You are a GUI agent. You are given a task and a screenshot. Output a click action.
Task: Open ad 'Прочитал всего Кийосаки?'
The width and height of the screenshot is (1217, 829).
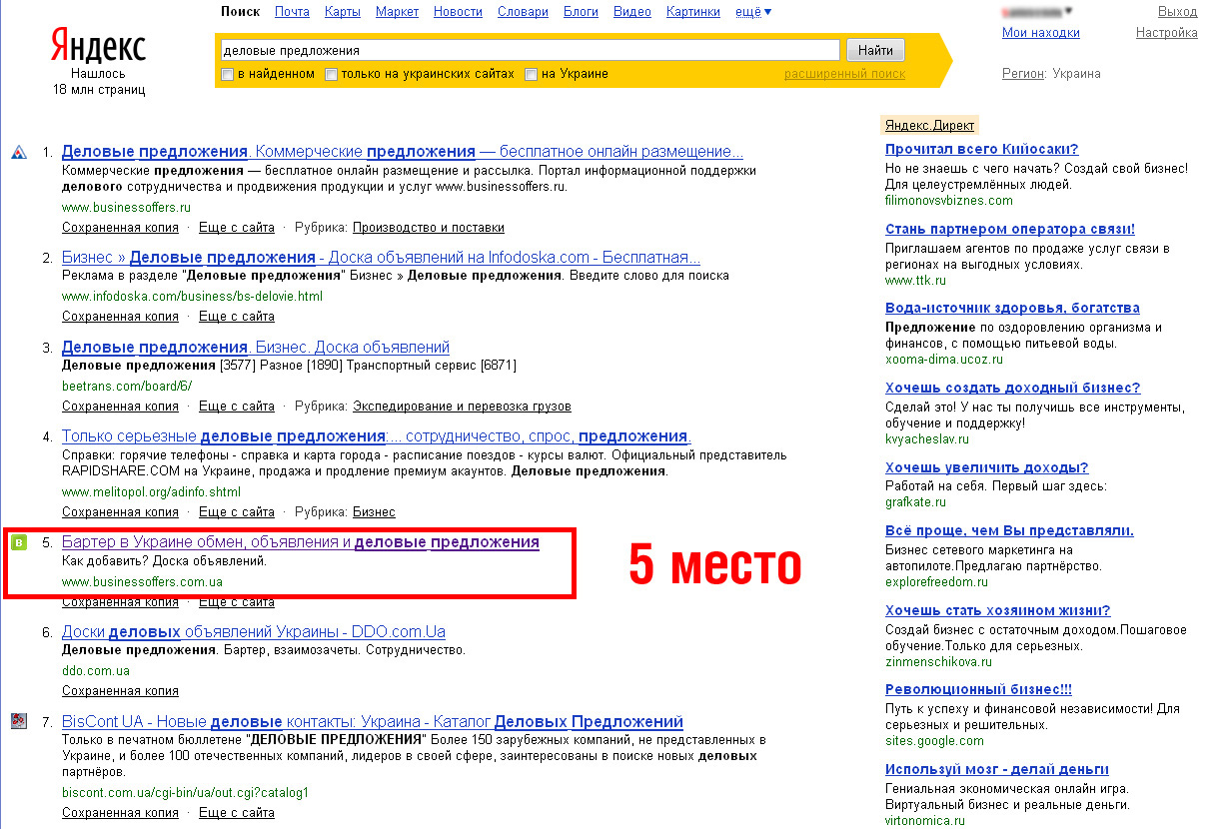click(984, 150)
